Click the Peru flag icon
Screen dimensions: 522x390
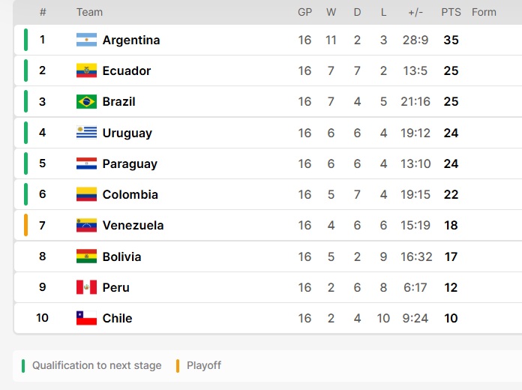click(86, 287)
